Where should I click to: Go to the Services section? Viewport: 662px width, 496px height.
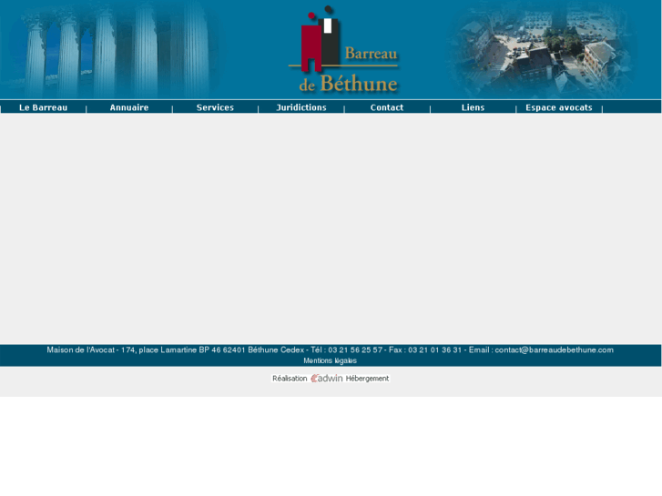[215, 107]
